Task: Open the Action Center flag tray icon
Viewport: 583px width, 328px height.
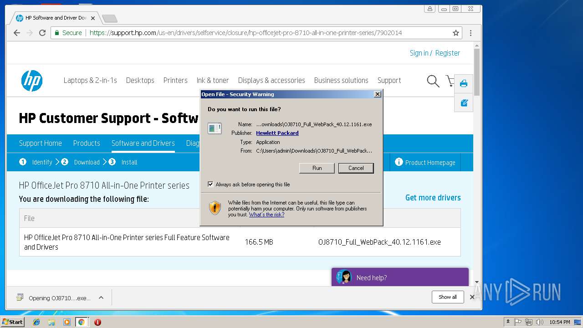Action: [x=518, y=322]
